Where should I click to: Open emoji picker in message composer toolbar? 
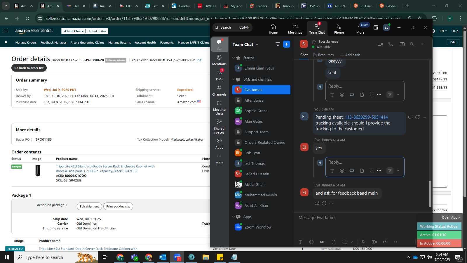311,242
